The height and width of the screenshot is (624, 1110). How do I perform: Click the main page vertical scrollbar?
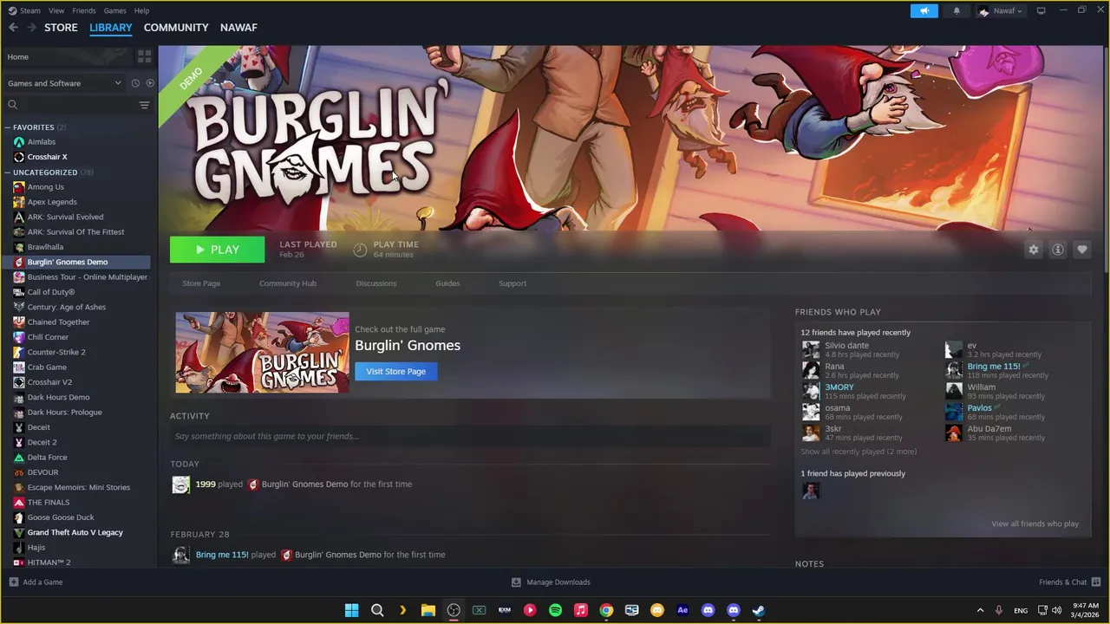1106,159
